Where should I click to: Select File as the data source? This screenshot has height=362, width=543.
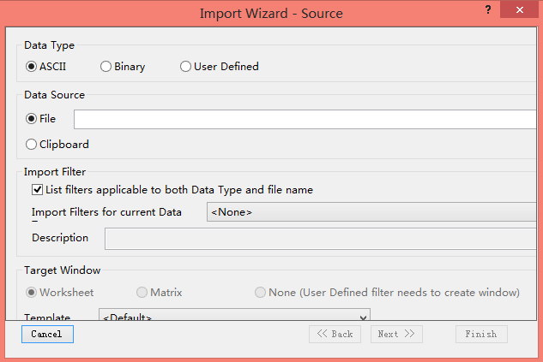(x=32, y=119)
